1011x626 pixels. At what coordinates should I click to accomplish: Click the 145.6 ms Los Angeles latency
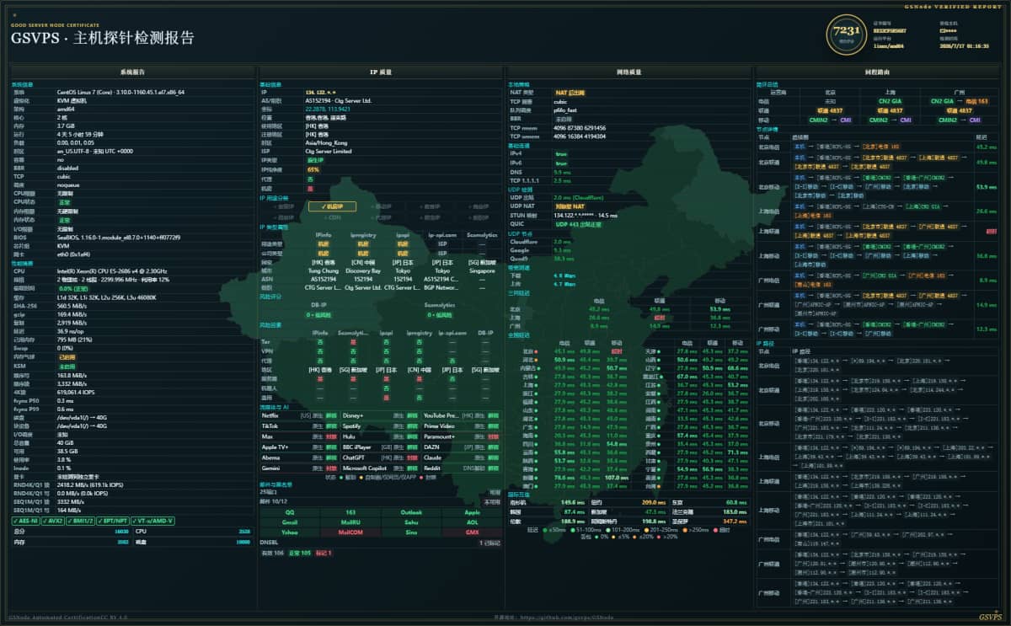point(573,503)
